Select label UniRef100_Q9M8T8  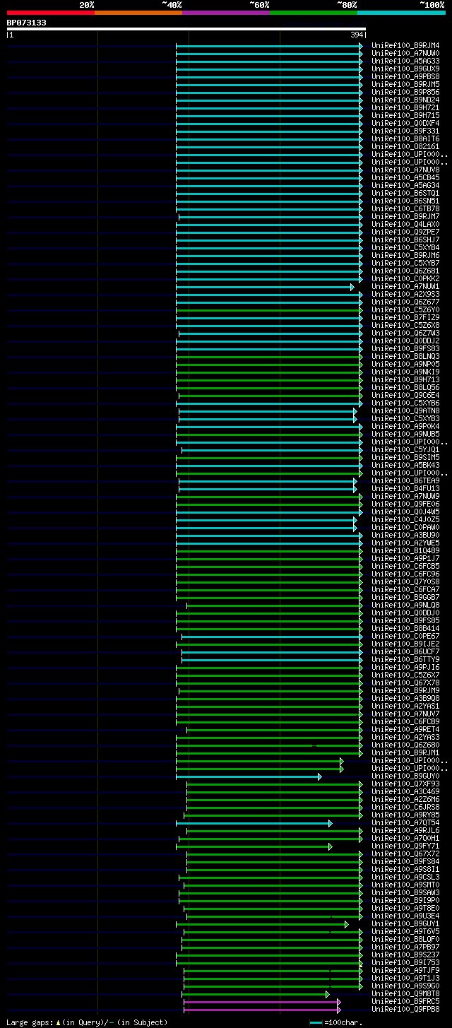tap(405, 993)
